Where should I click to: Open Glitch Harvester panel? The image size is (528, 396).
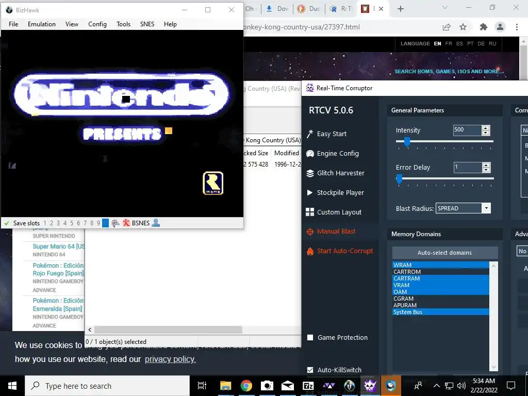click(x=335, y=173)
